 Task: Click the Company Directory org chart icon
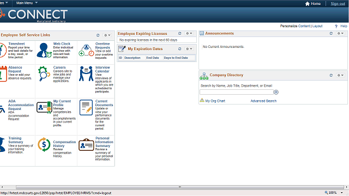pyautogui.click(x=204, y=76)
